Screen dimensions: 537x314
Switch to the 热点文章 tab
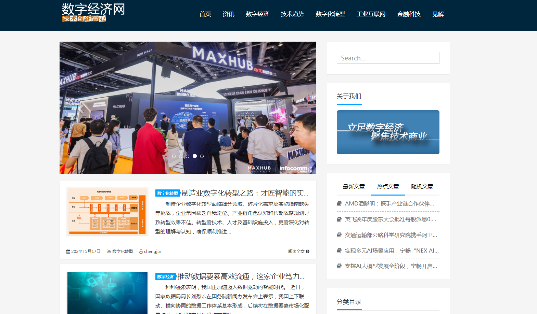388,186
